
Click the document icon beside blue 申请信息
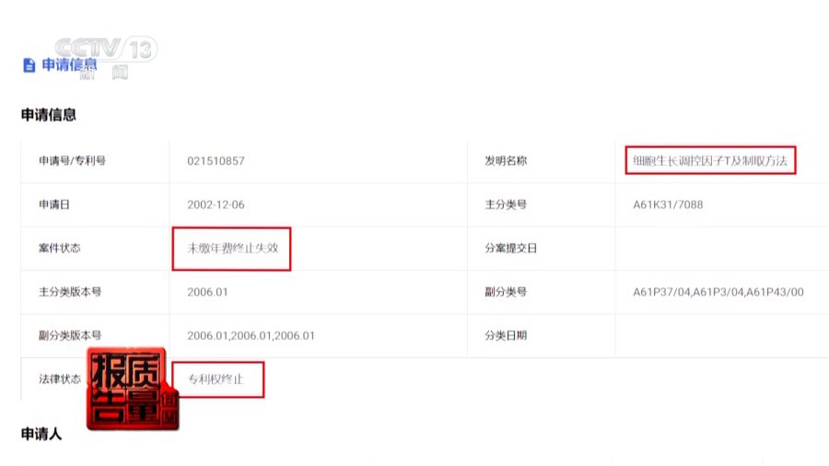point(29,65)
